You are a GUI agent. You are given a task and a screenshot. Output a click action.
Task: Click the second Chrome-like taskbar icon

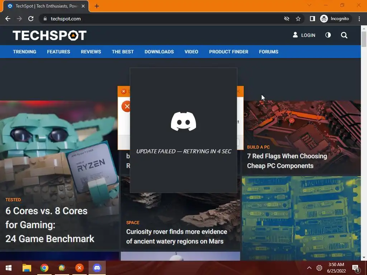62,268
